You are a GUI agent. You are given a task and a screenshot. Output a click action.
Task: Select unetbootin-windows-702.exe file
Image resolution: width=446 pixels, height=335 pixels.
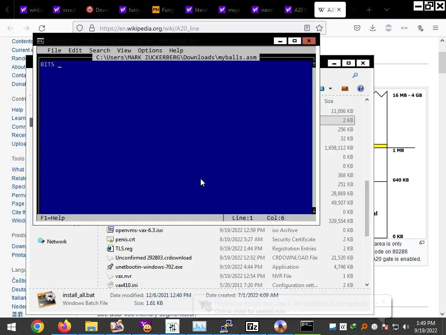149,267
